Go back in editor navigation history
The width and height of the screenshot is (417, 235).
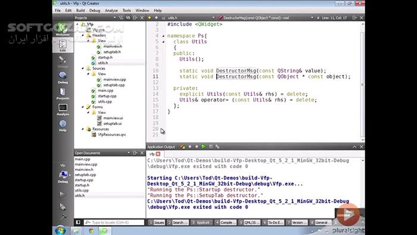(150, 17)
